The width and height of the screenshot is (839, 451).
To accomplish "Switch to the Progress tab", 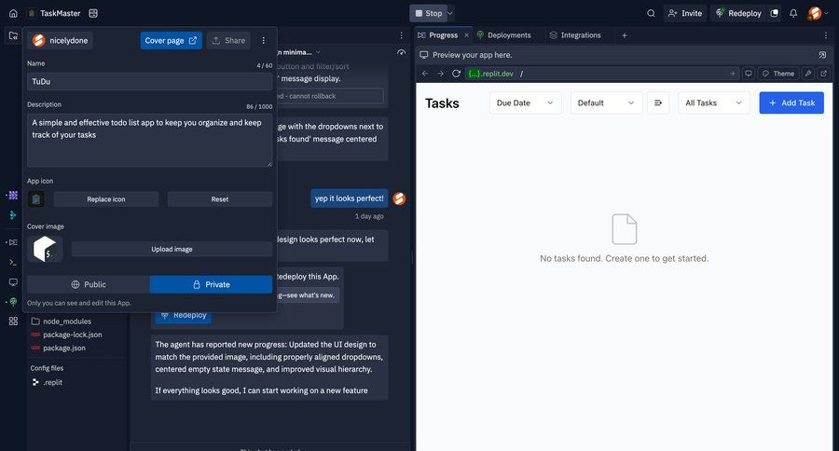I will point(438,35).
